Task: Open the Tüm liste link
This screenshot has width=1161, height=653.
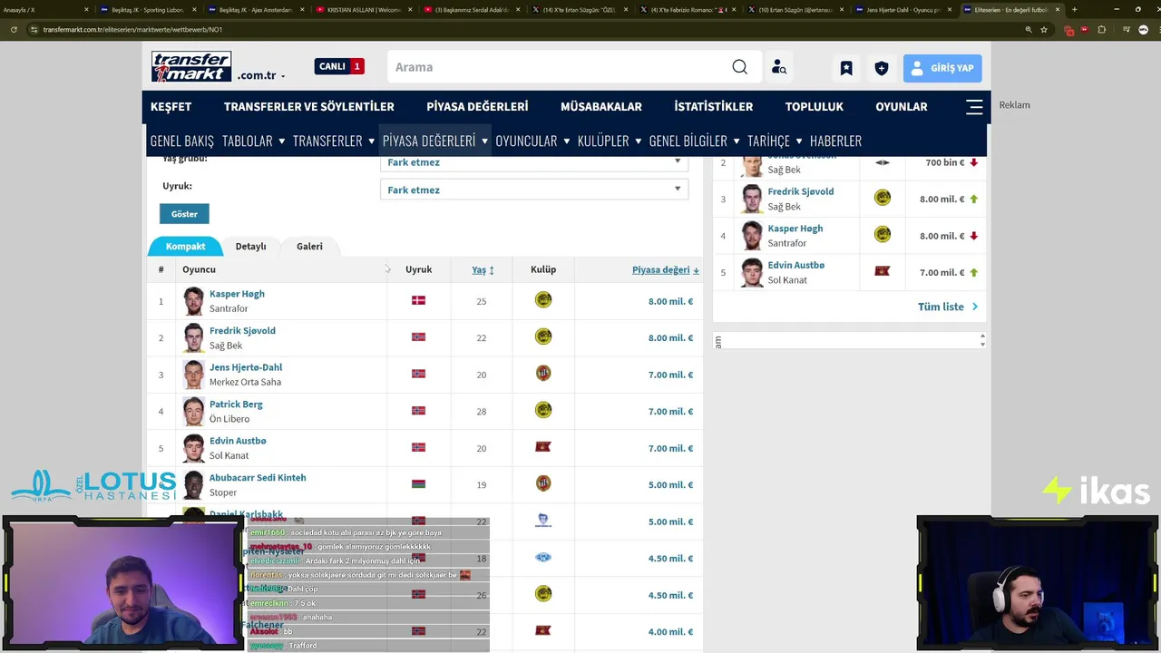Action: click(948, 307)
